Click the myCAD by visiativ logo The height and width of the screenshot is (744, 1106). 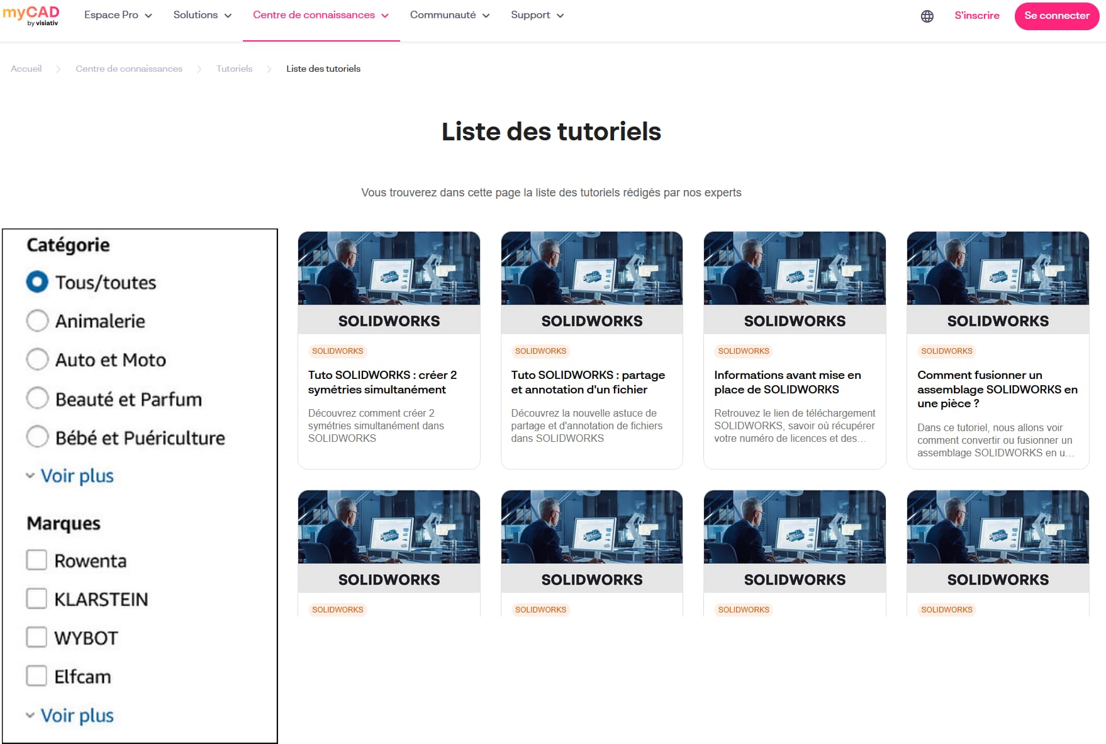[31, 16]
